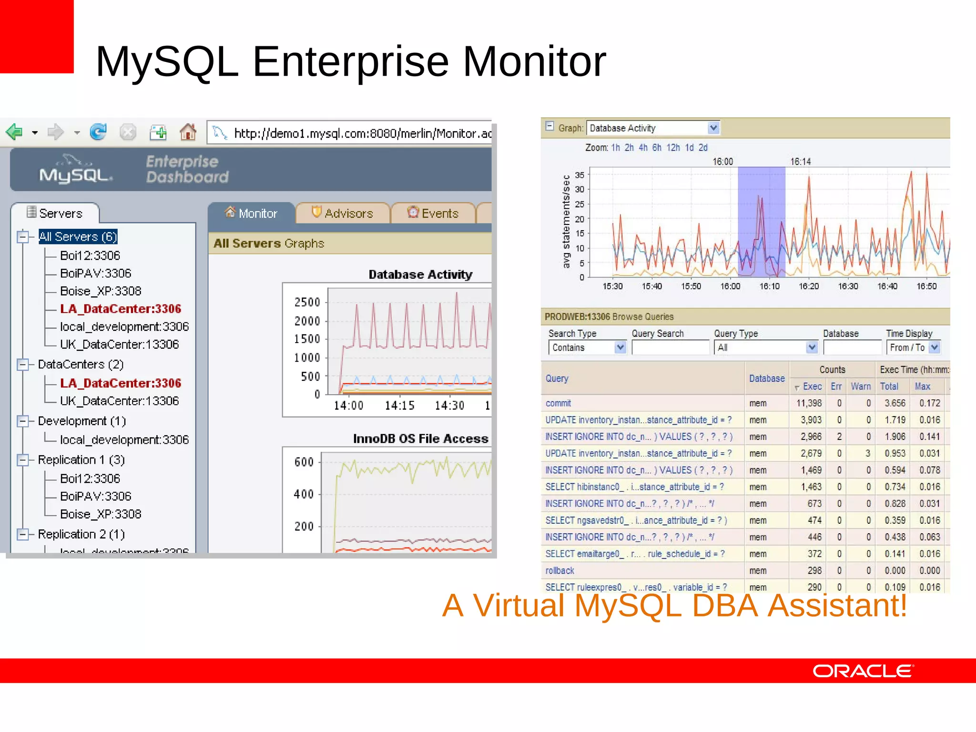Set graph zoom to 4h
This screenshot has width=976, height=732.
pyautogui.click(x=643, y=148)
